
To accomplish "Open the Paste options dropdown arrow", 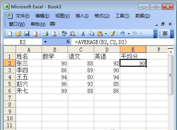I will point(106,34).
